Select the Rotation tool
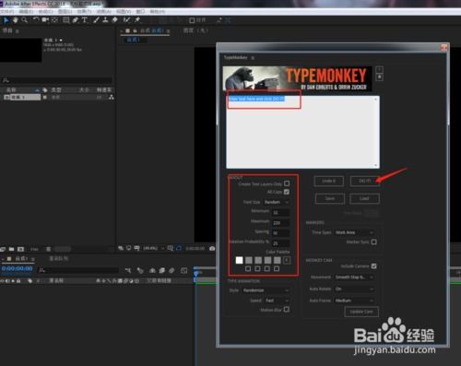461x366 pixels. click(x=36, y=20)
